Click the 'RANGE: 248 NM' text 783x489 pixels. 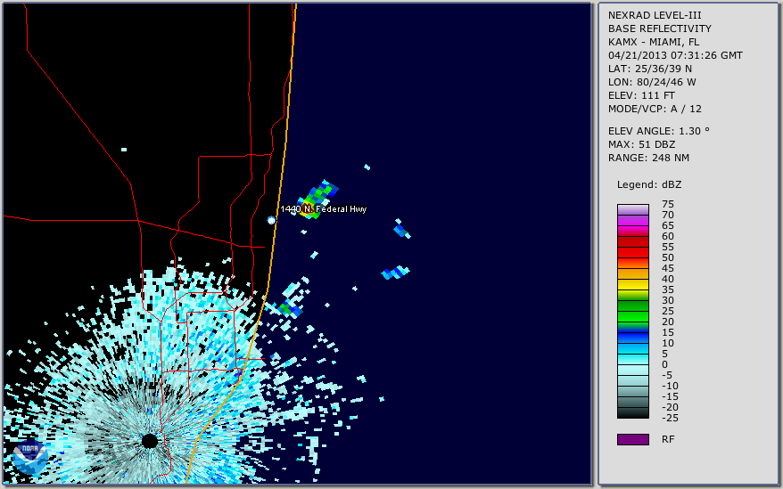click(x=648, y=159)
